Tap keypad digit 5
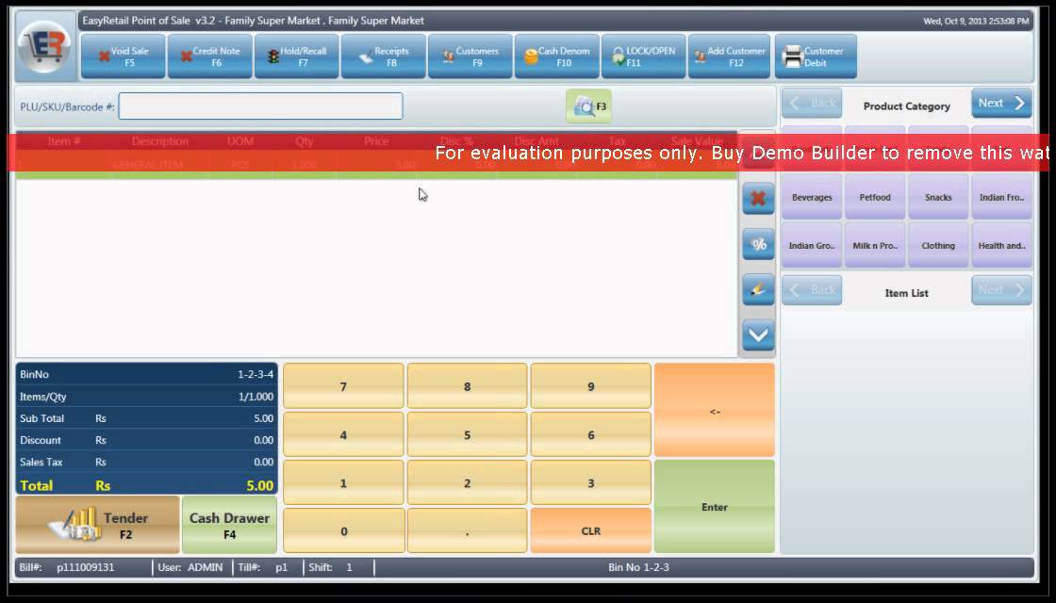Image resolution: width=1056 pixels, height=603 pixels. point(467,434)
